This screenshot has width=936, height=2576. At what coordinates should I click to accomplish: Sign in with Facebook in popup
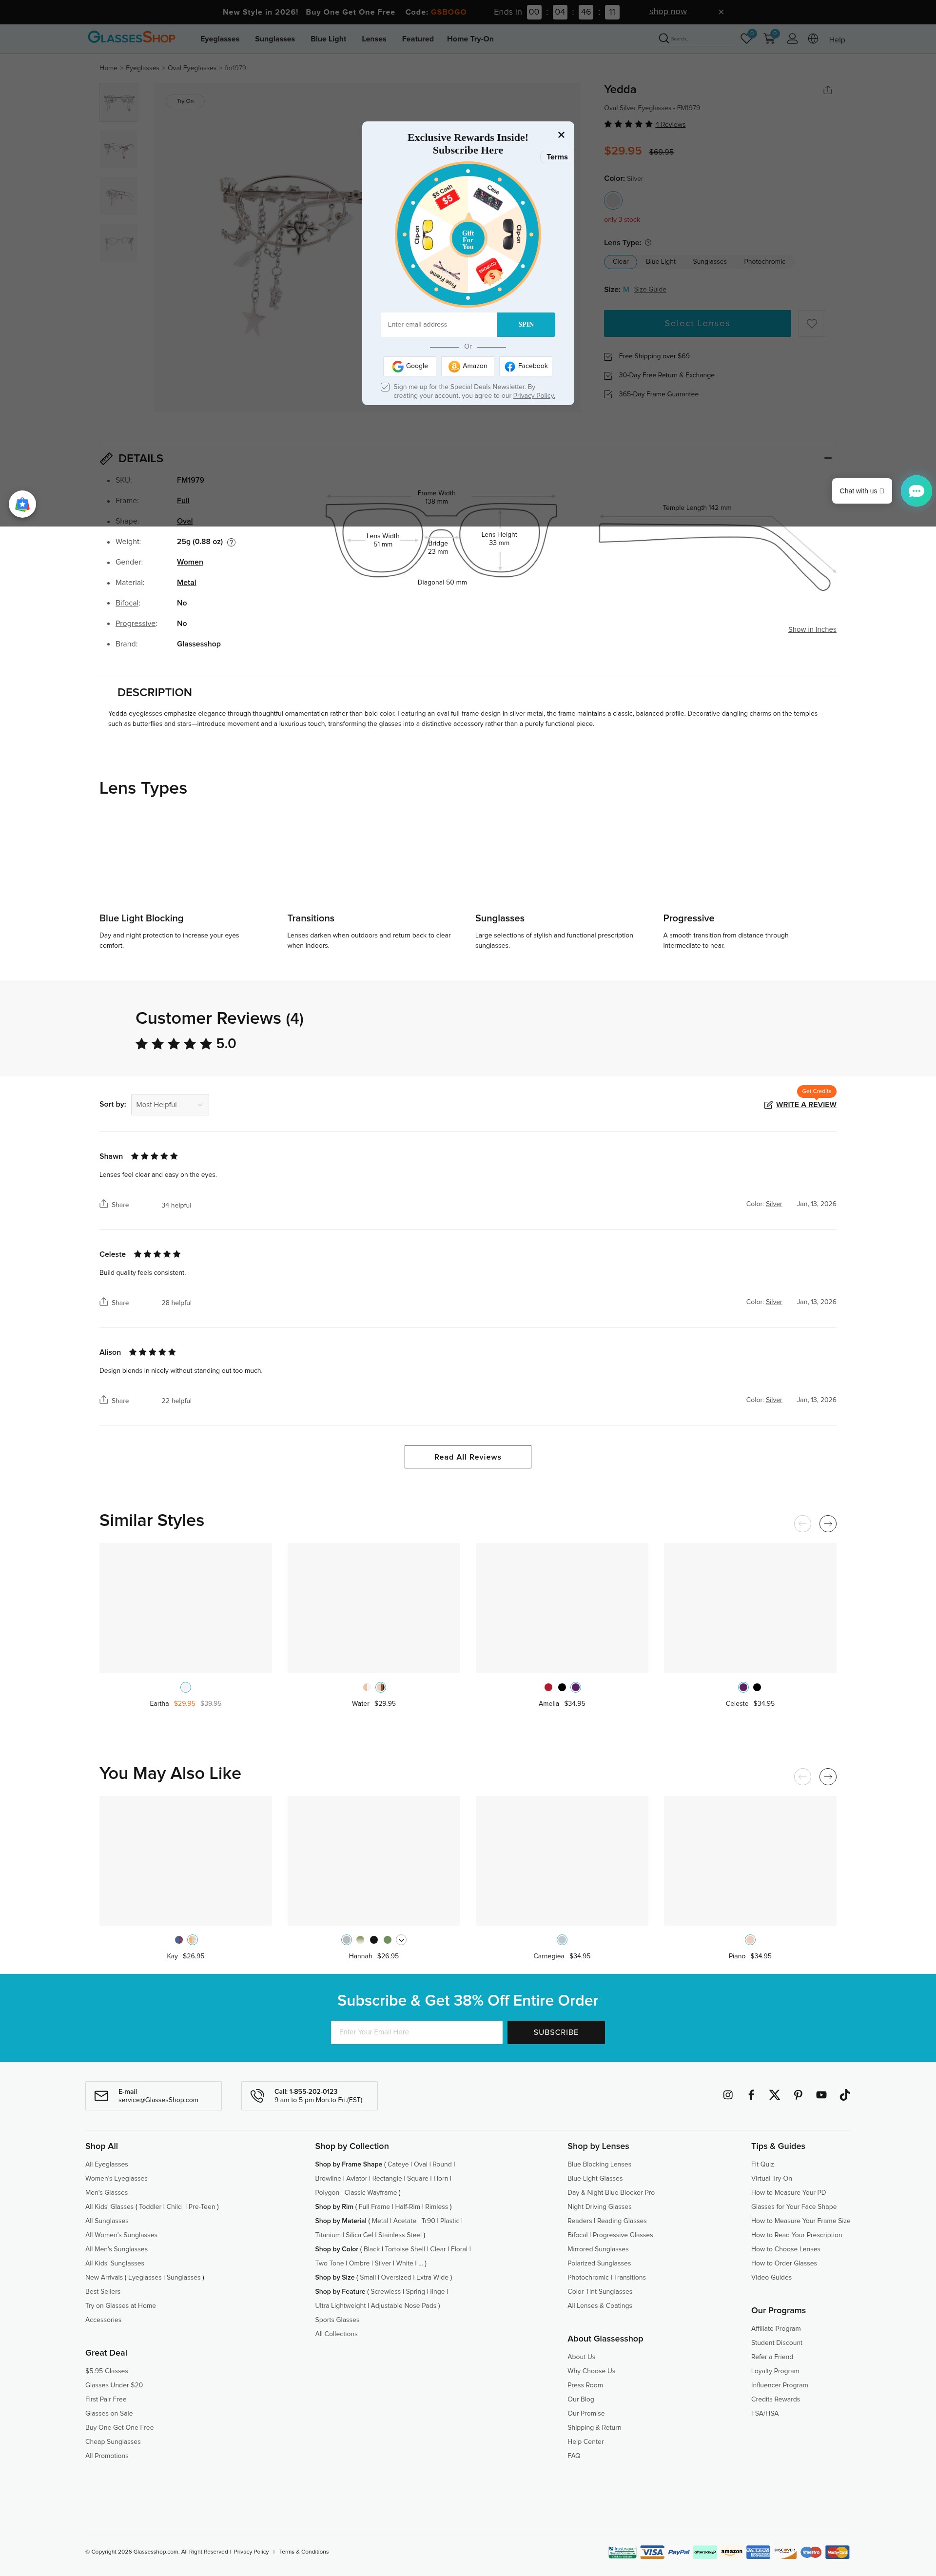[526, 366]
